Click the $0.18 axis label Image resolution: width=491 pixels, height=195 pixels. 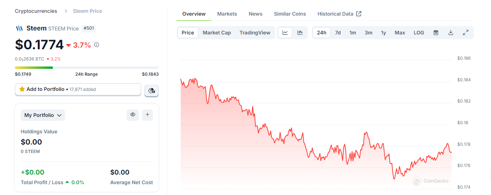462,123
